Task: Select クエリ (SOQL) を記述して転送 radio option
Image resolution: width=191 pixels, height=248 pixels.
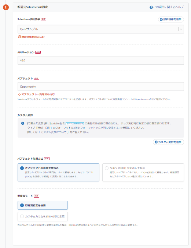Action: (143, 172)
